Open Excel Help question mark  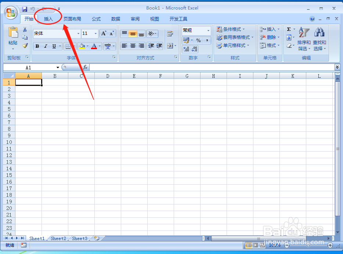pos(312,19)
